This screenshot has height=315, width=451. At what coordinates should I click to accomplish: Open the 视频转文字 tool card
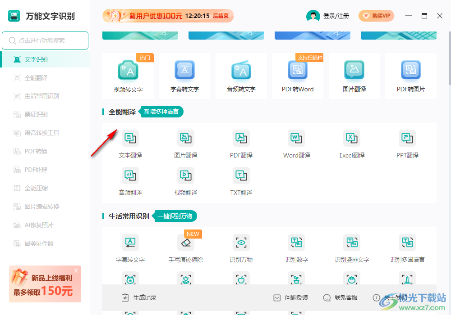(128, 76)
